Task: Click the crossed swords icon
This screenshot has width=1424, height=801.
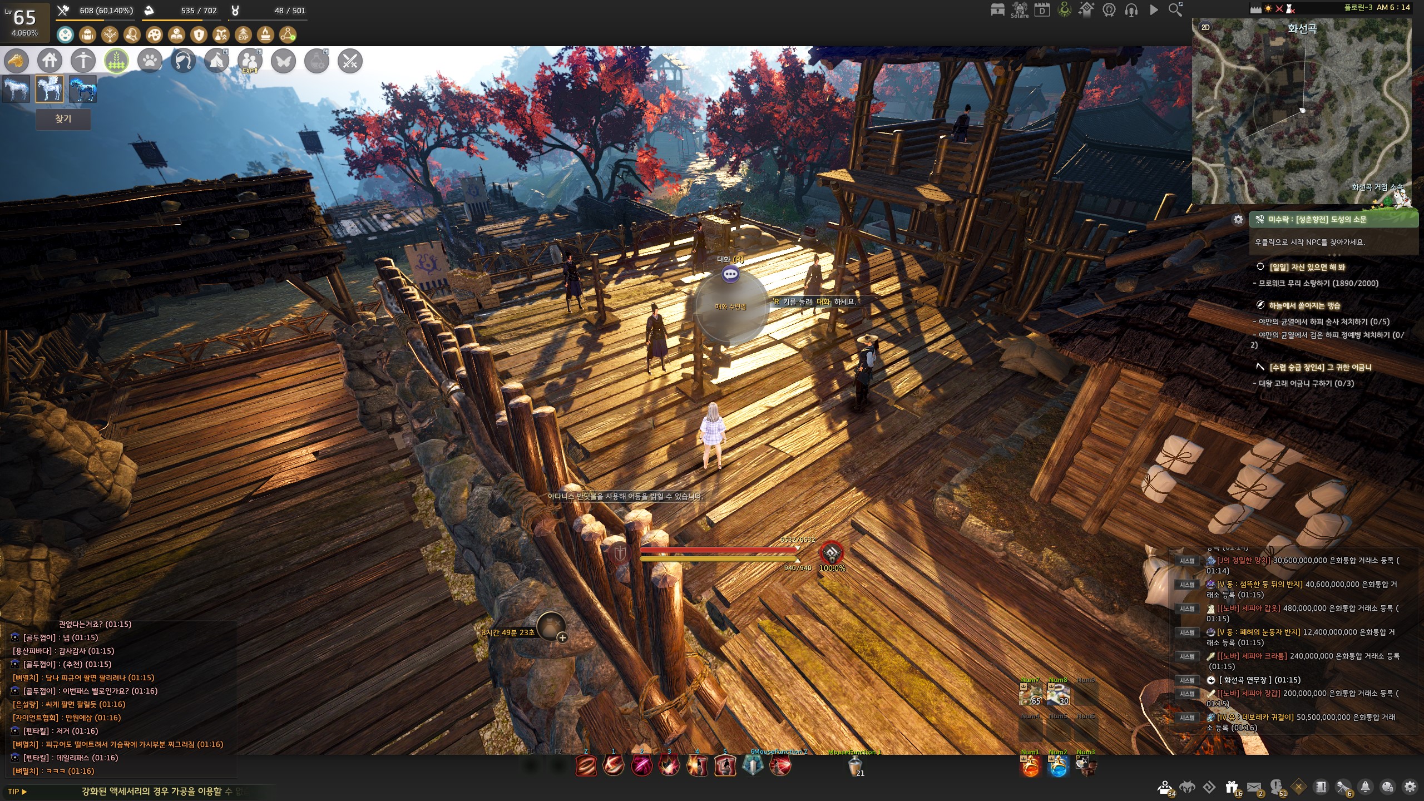Action: [x=350, y=61]
